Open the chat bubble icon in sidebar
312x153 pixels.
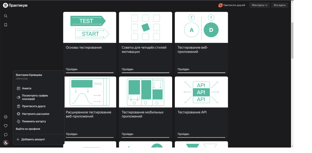5,135
